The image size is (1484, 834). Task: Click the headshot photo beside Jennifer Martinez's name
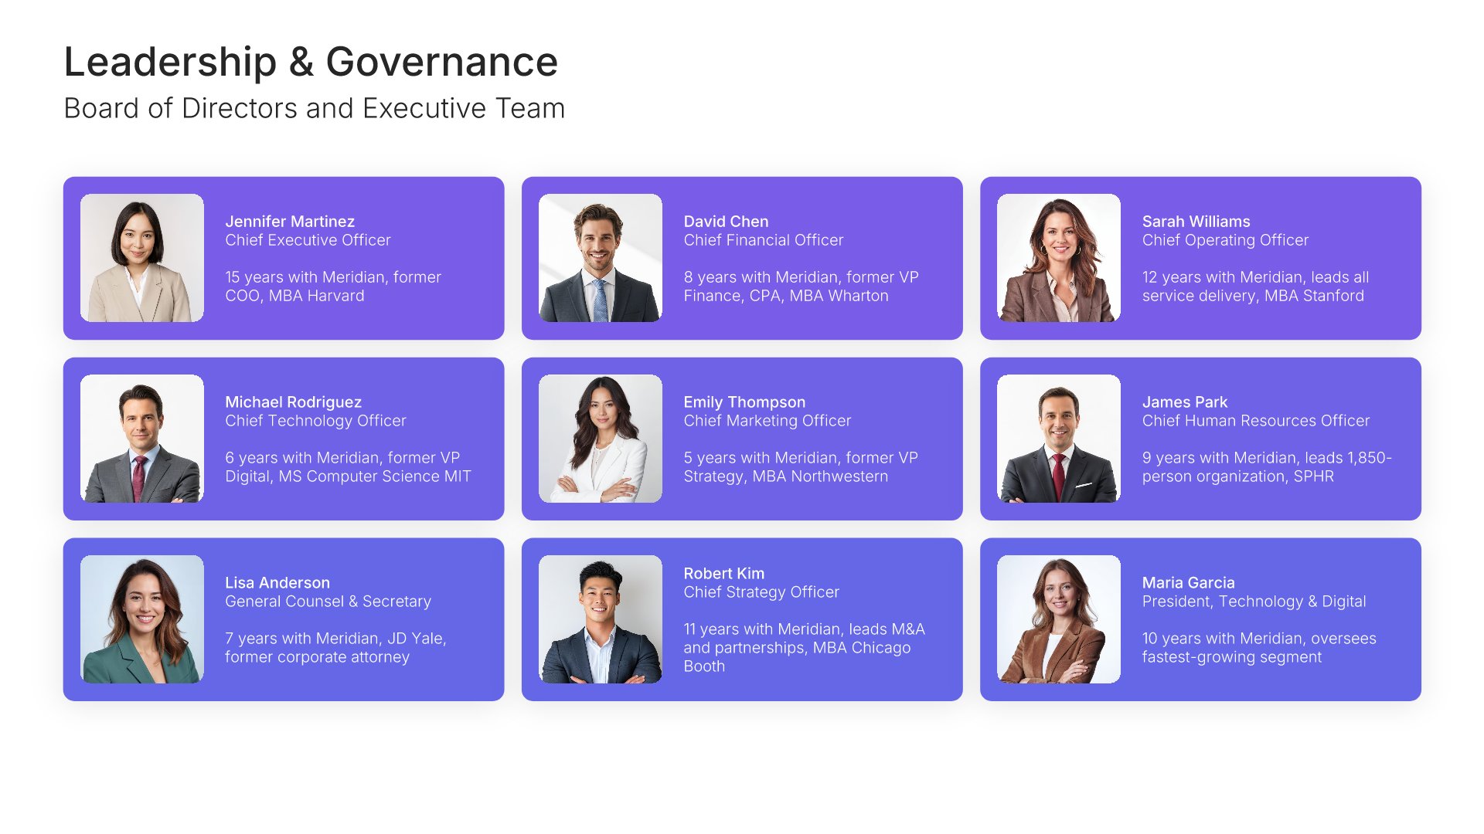pos(142,258)
